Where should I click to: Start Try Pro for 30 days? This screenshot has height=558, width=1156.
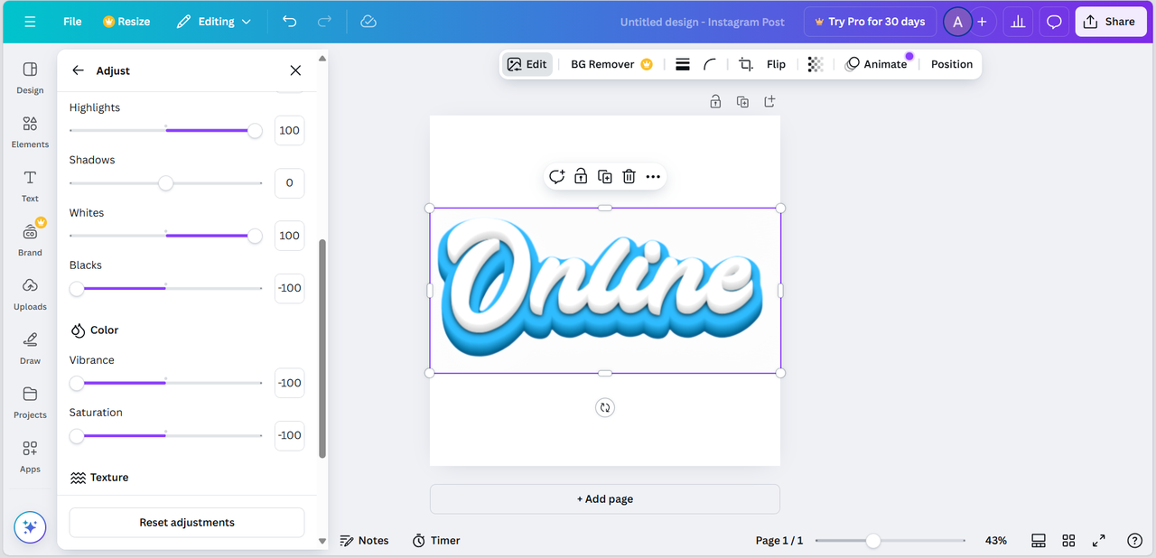coord(870,22)
